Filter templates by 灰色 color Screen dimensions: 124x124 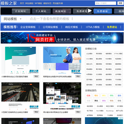(x=89, y=101)
